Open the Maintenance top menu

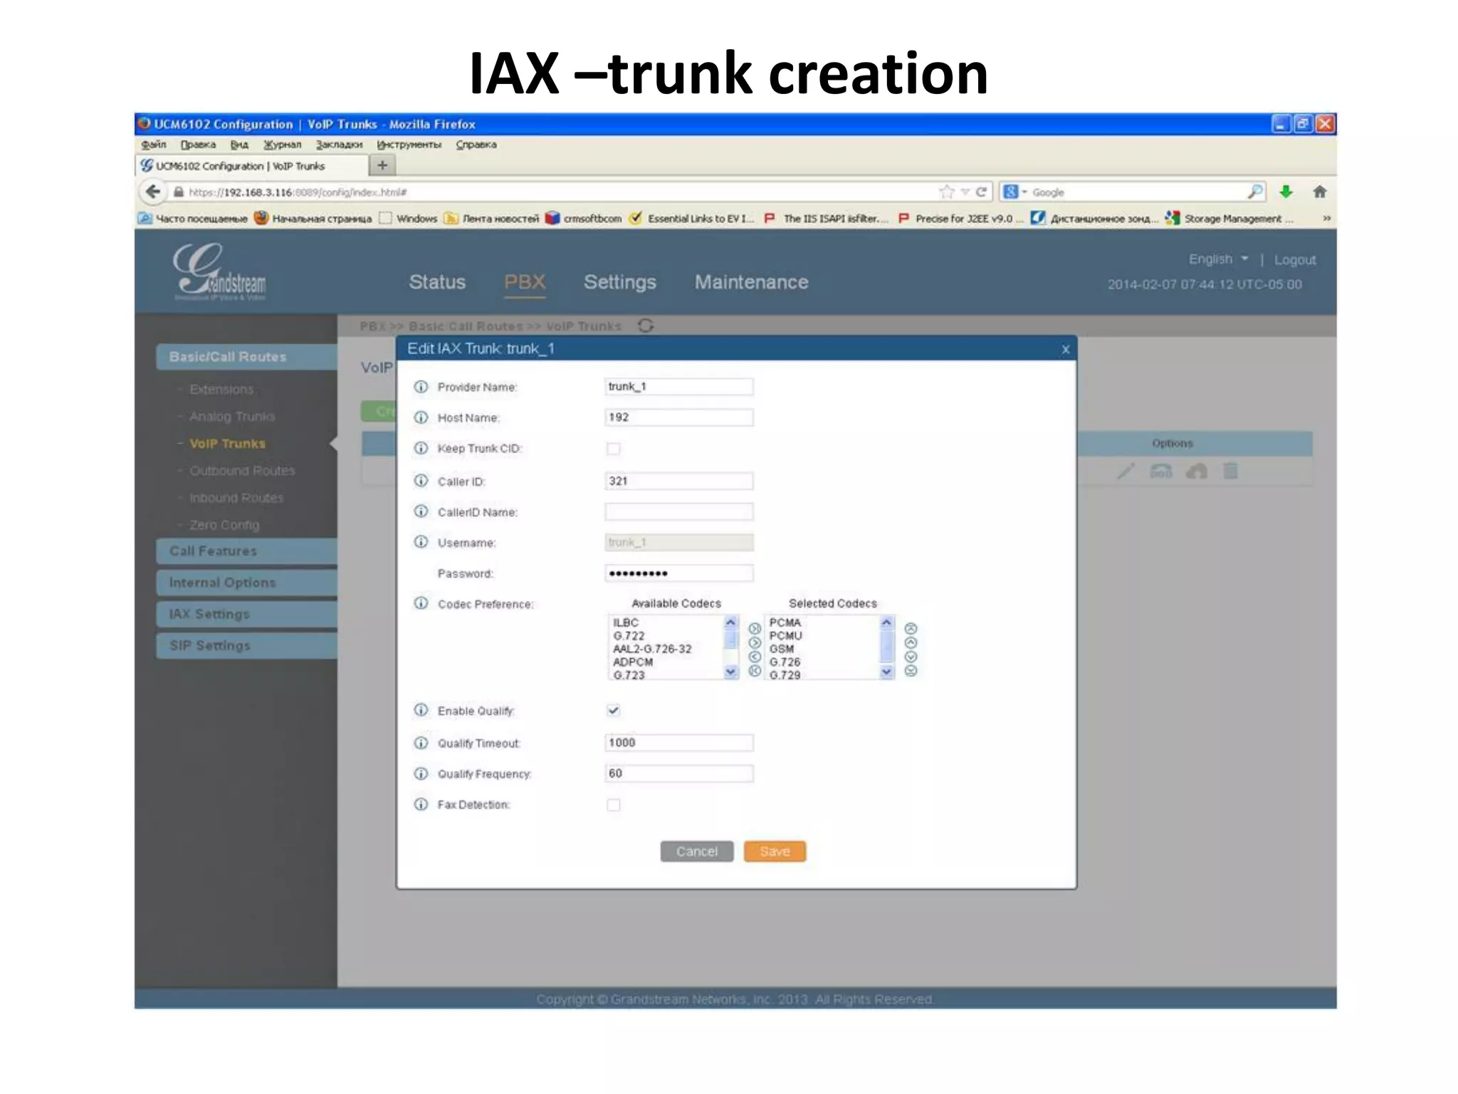click(752, 282)
